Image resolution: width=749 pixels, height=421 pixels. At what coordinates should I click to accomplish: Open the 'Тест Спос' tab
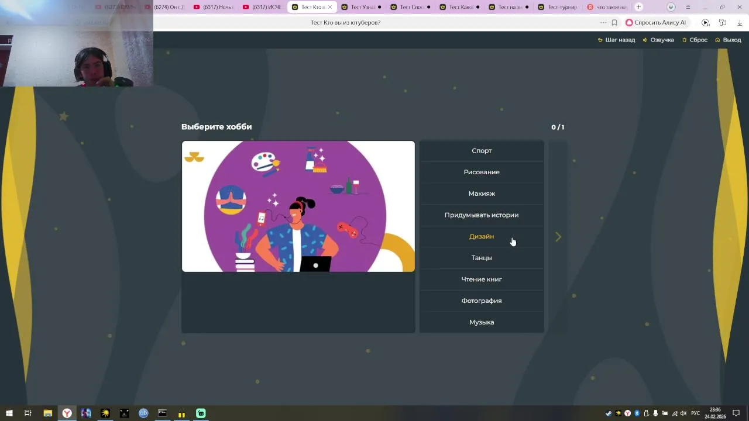(x=410, y=7)
